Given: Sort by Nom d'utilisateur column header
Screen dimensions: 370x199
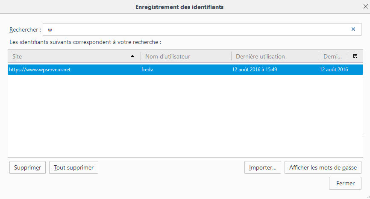Looking at the screenshot, I should (186, 56).
